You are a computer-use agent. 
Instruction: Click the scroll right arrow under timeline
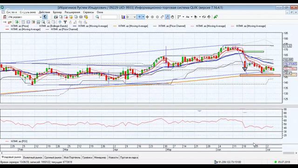[296, 153]
